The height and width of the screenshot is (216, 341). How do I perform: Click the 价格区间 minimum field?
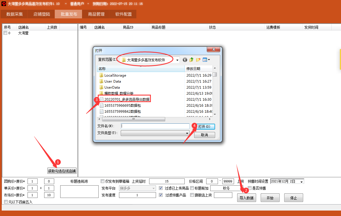pyautogui.click(x=212, y=181)
